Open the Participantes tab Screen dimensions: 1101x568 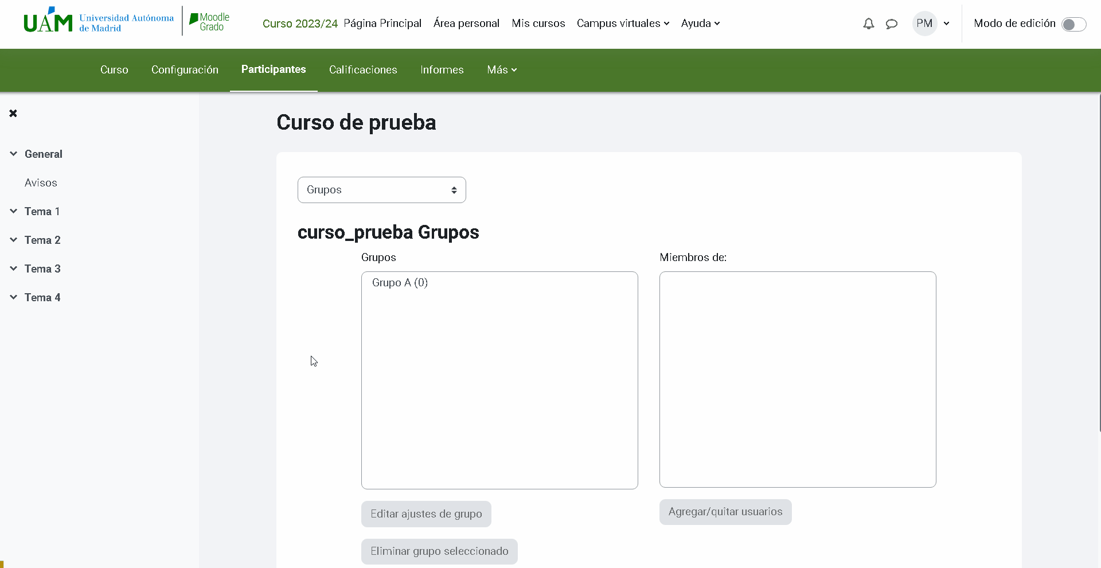pyautogui.click(x=274, y=69)
